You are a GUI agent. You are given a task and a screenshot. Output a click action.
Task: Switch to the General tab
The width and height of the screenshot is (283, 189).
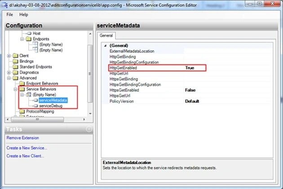click(x=106, y=35)
